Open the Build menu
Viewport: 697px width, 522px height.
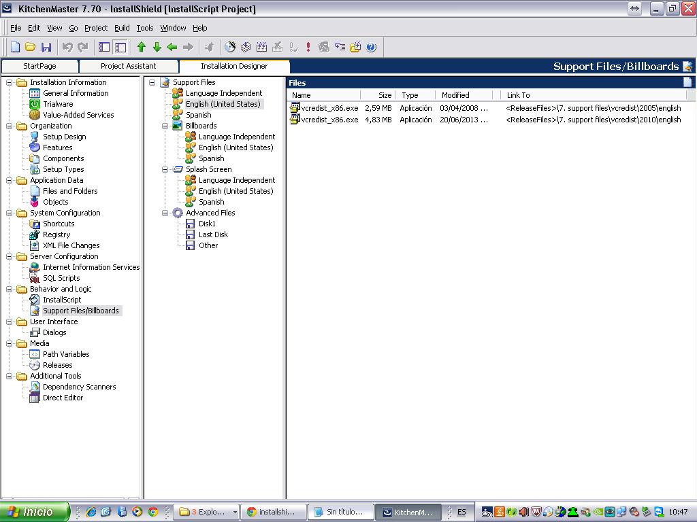point(122,28)
